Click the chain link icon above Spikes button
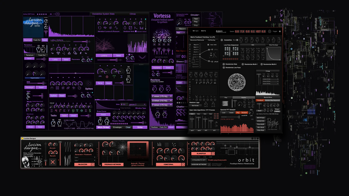This screenshot has width=349, height=196. tap(68, 88)
